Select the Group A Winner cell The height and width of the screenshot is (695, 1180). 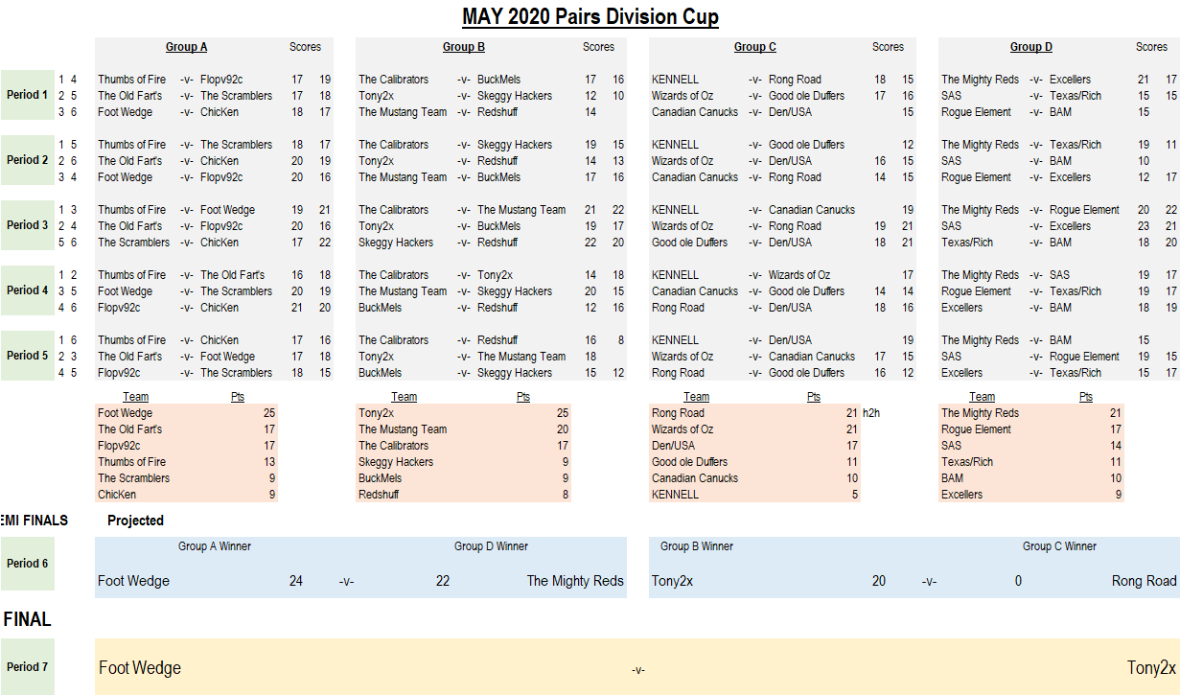(x=215, y=546)
